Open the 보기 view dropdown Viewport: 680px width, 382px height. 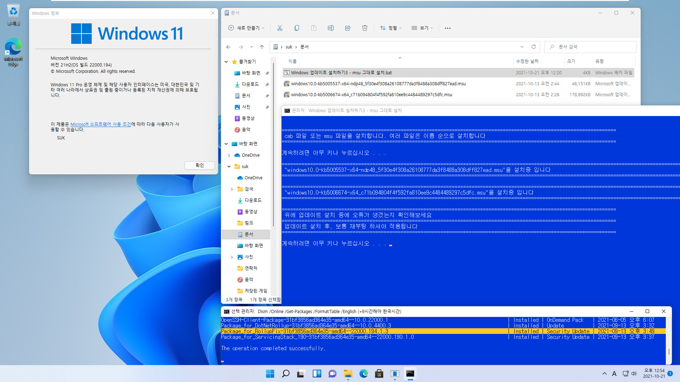[x=422, y=28]
